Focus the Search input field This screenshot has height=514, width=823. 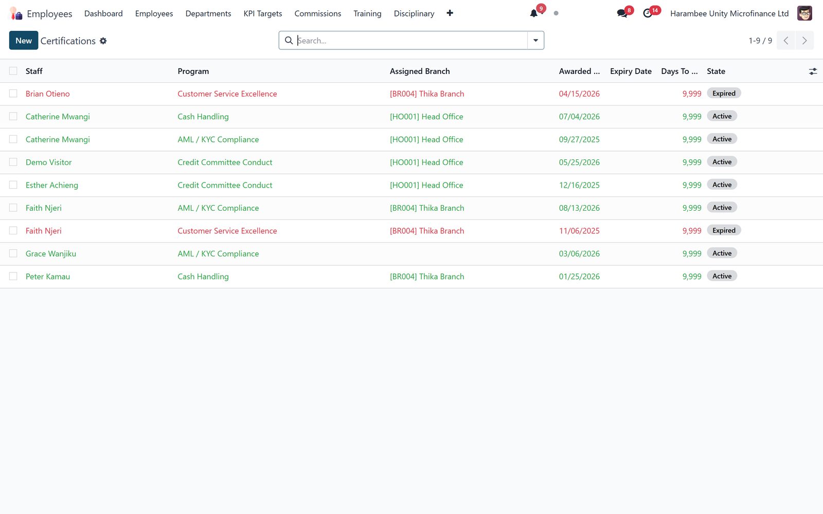(x=411, y=41)
